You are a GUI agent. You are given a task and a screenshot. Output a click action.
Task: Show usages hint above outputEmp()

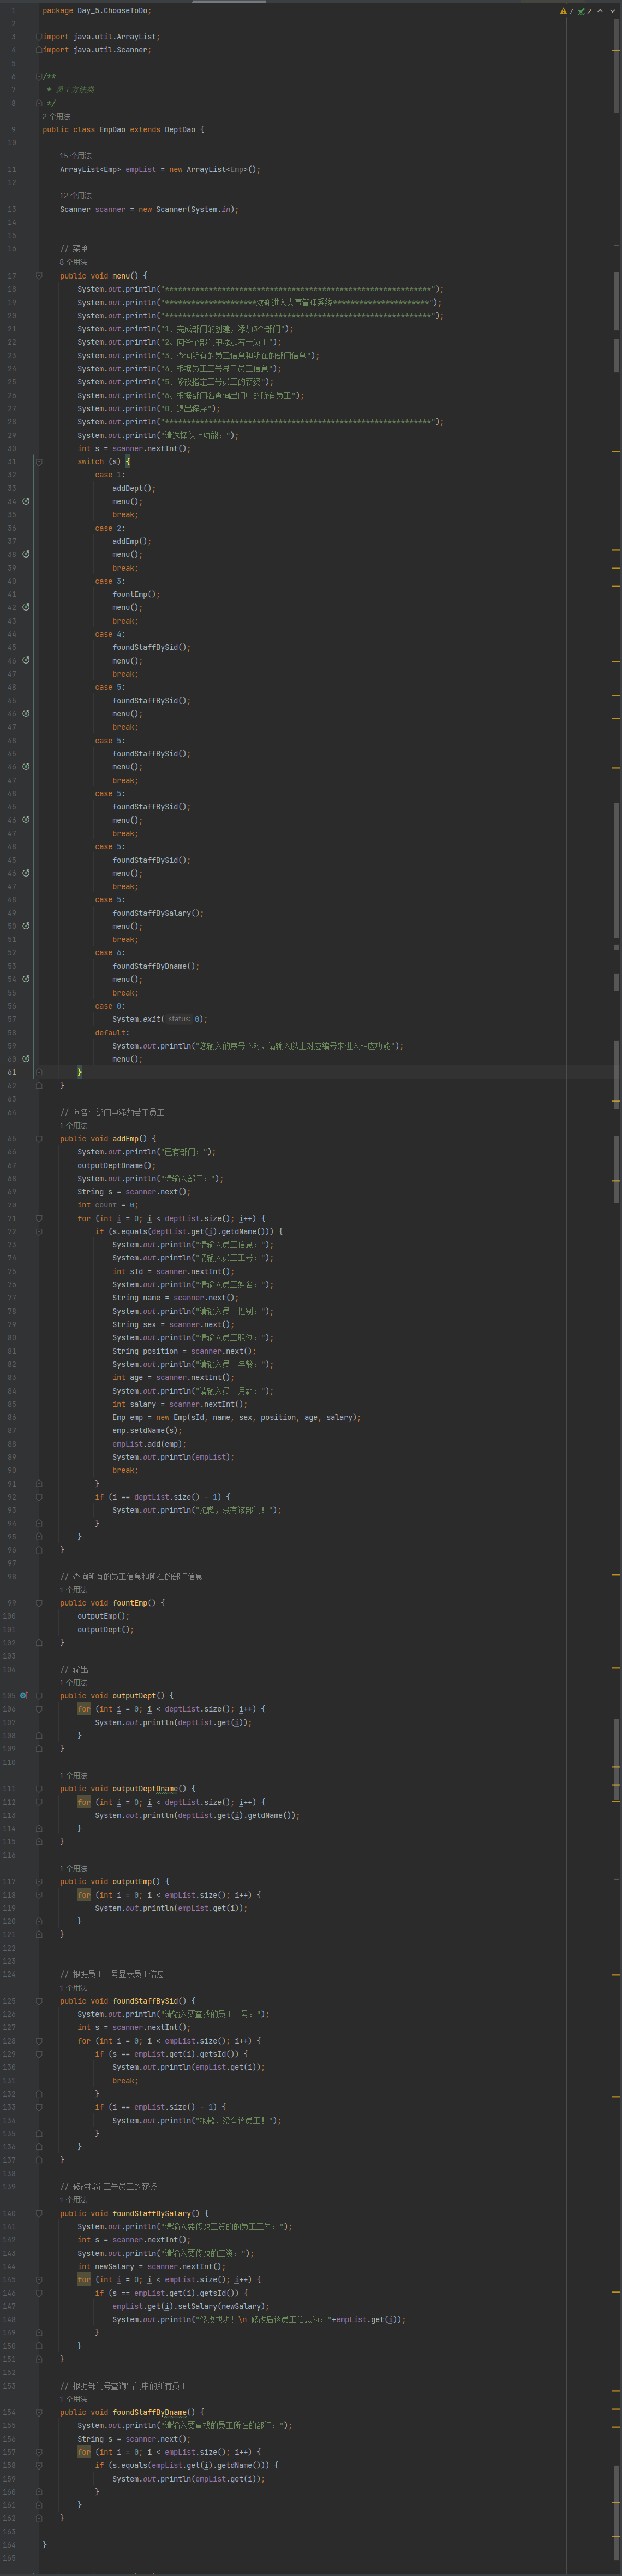point(74,1868)
